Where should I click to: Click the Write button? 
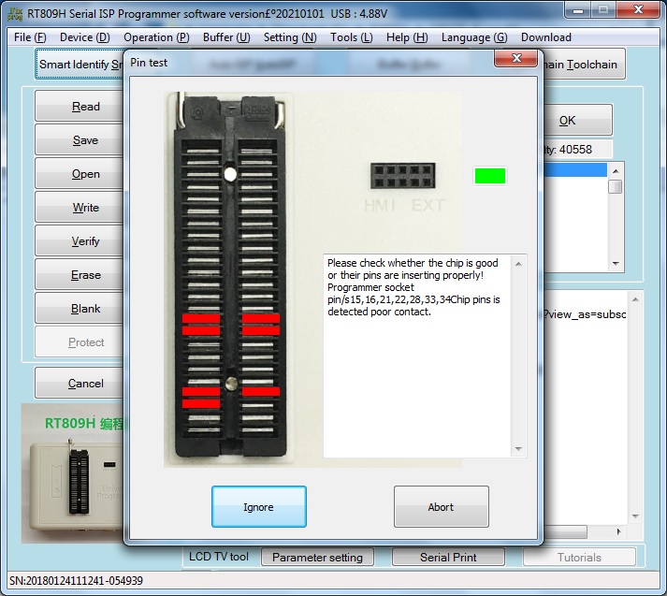(x=80, y=207)
